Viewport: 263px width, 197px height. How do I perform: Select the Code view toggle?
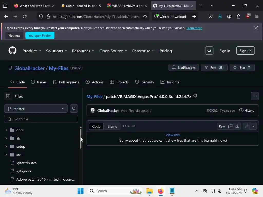coord(96,126)
